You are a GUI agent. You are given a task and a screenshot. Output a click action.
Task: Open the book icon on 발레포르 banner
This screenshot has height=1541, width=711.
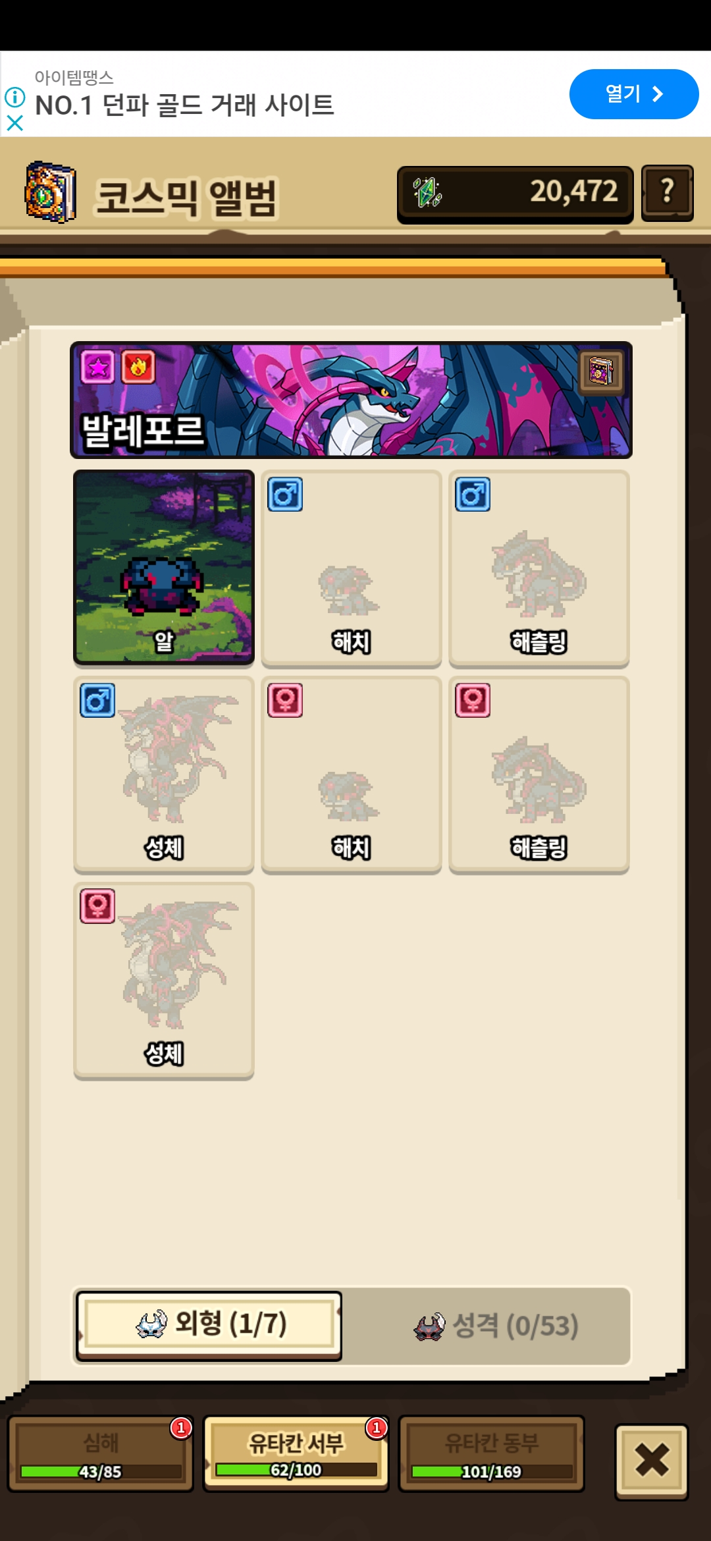pyautogui.click(x=601, y=371)
